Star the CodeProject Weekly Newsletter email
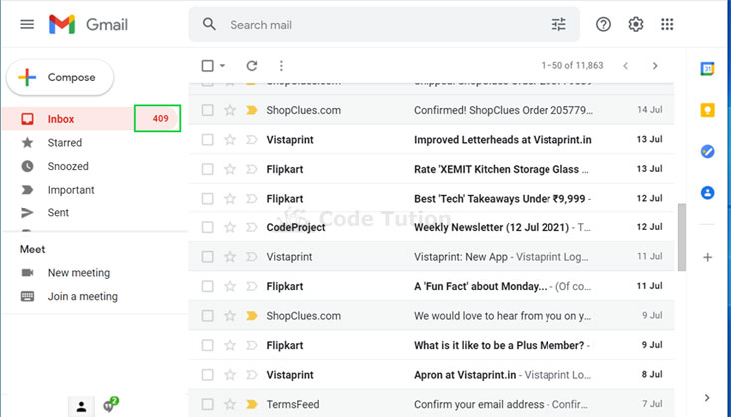 click(x=230, y=227)
